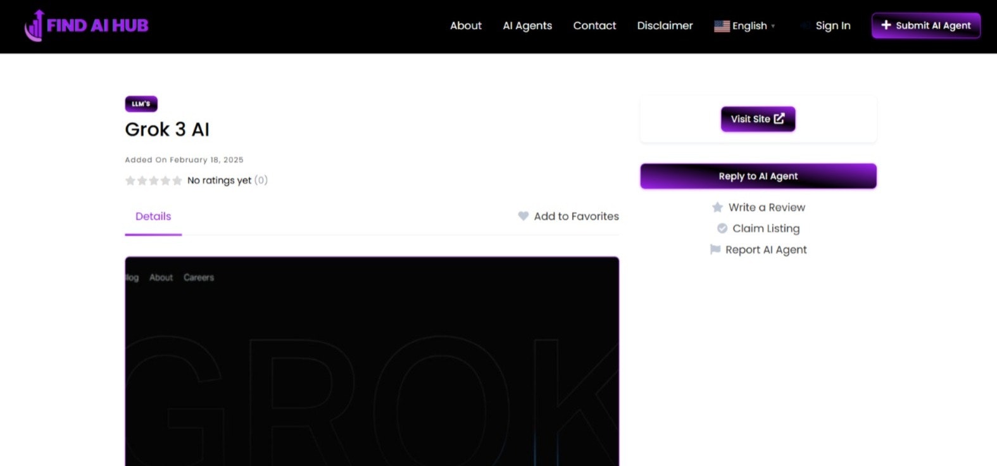The image size is (997, 466).
Task: Open the Grok website preview thumbnail
Action: pyautogui.click(x=372, y=362)
